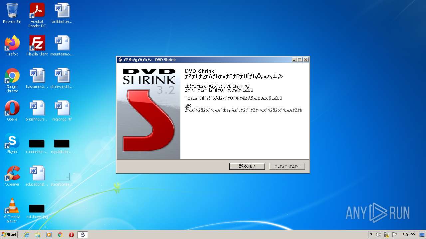This screenshot has width=426, height=239.
Task: Open Windows Media Player taskbar icon
Action: coord(49,235)
